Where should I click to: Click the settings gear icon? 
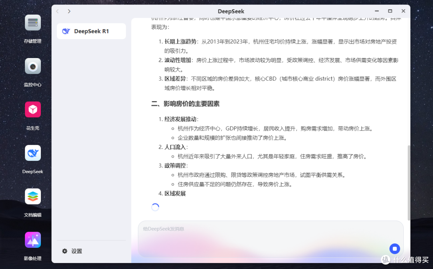click(x=65, y=251)
